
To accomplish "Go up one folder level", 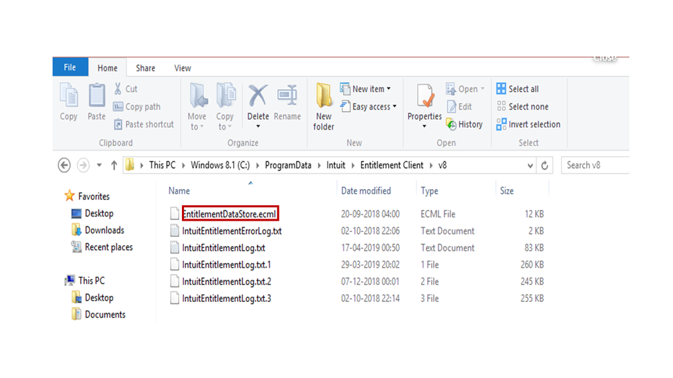I will click(x=114, y=165).
